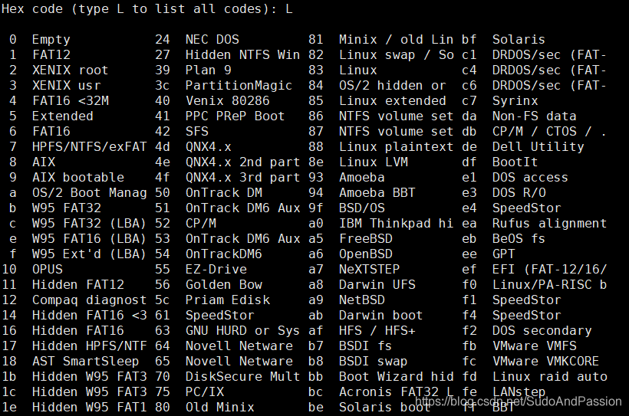
Task: Select 'HPFS/NTFS/exFAT' entry
Action: tap(90, 146)
